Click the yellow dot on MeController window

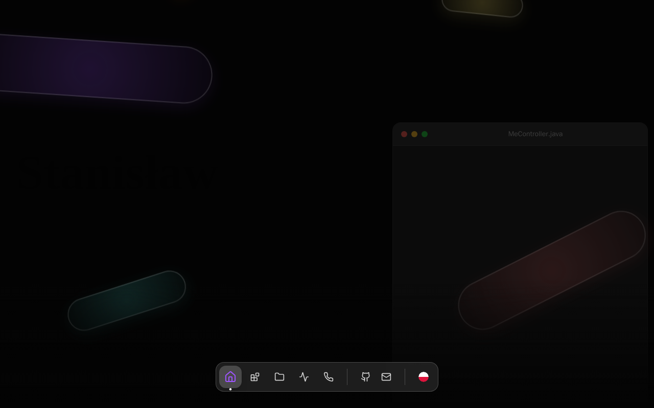click(x=414, y=134)
